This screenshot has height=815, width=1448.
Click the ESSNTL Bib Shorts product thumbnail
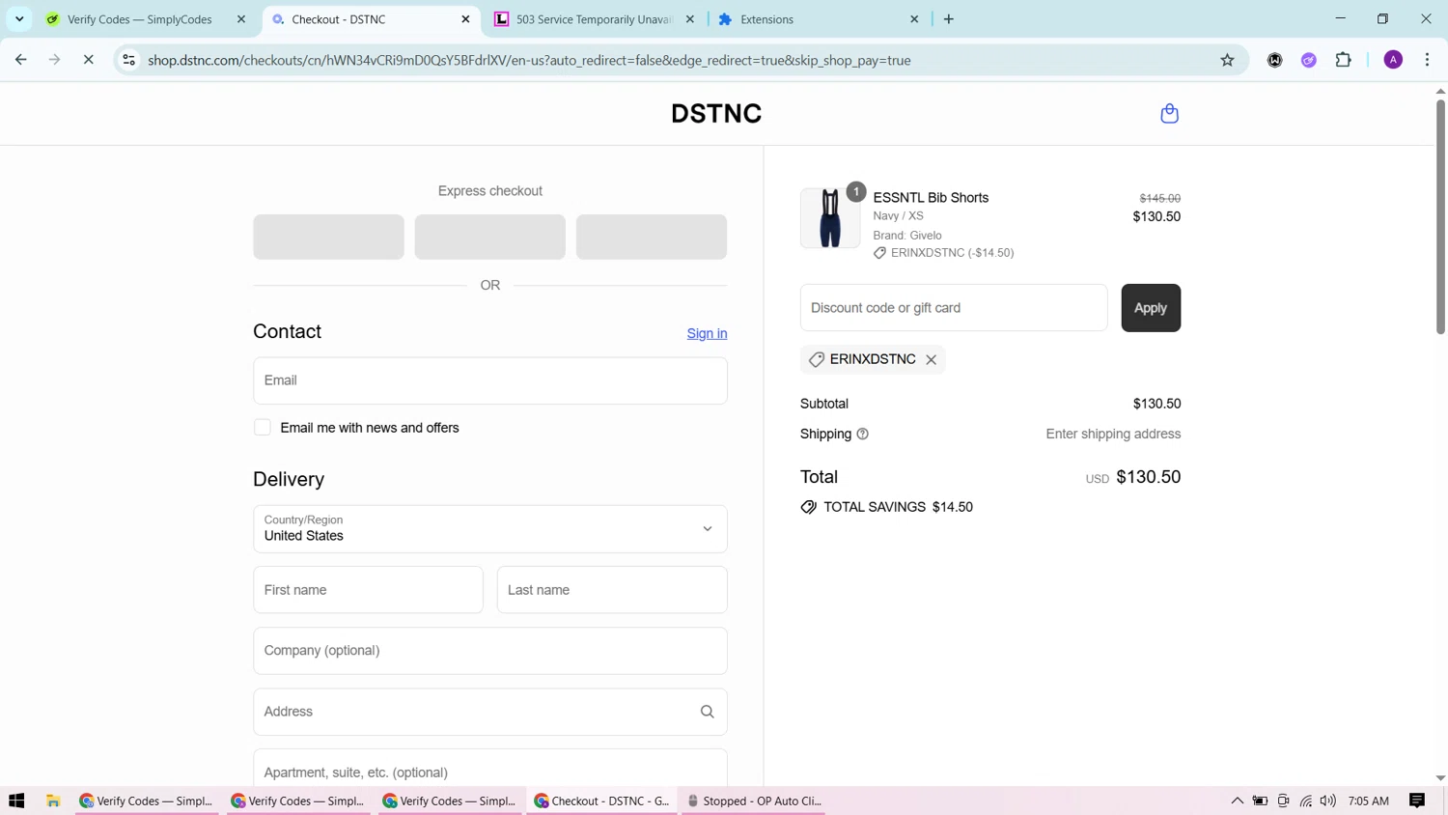pyautogui.click(x=830, y=218)
